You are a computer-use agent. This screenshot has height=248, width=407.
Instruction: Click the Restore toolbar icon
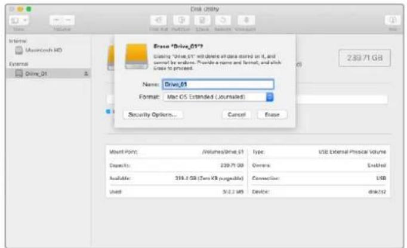click(223, 20)
